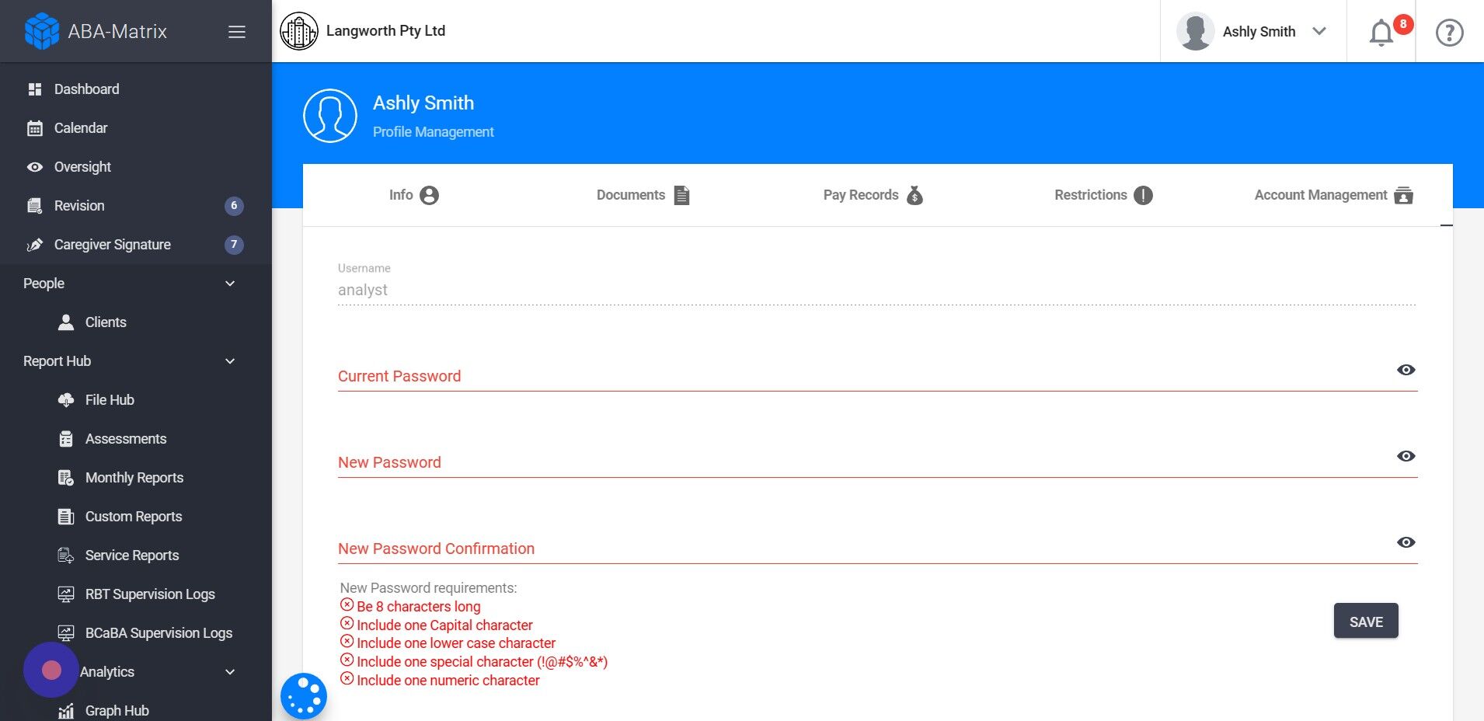Click the ABA-Matrix cube logo
Image resolution: width=1484 pixels, height=721 pixels.
[x=42, y=32]
